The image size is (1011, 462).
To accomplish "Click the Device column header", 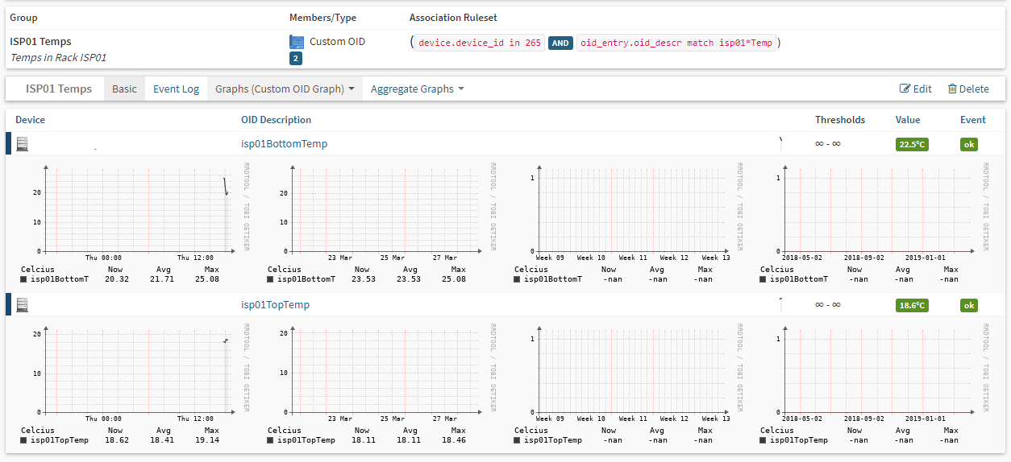I will [31, 120].
